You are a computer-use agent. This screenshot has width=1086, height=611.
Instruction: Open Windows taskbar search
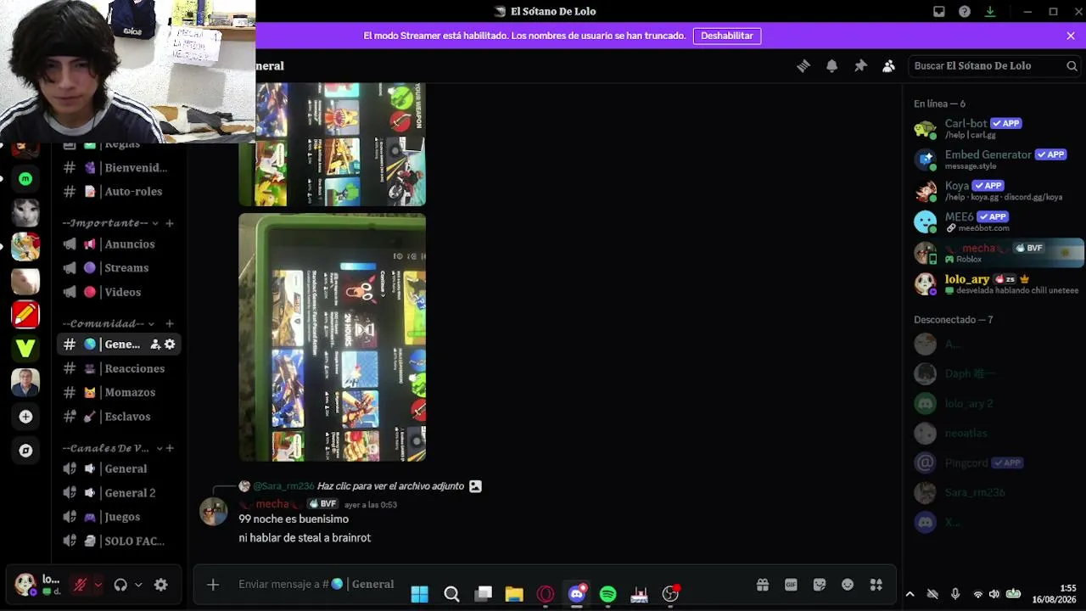451,594
